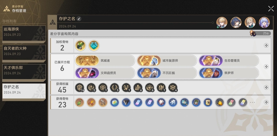The height and width of the screenshot is (136, 277).
Task: Expand the 加权奇物 row arrow
Action: (266, 46)
